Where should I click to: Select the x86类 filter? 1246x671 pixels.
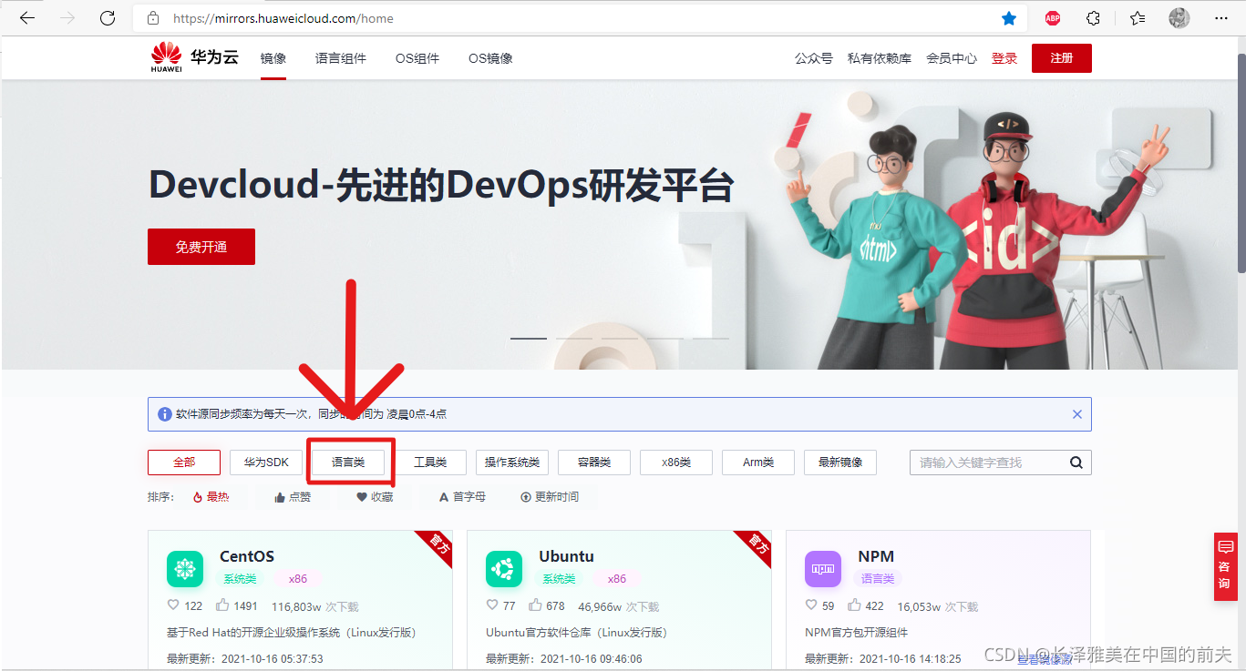[x=676, y=463]
